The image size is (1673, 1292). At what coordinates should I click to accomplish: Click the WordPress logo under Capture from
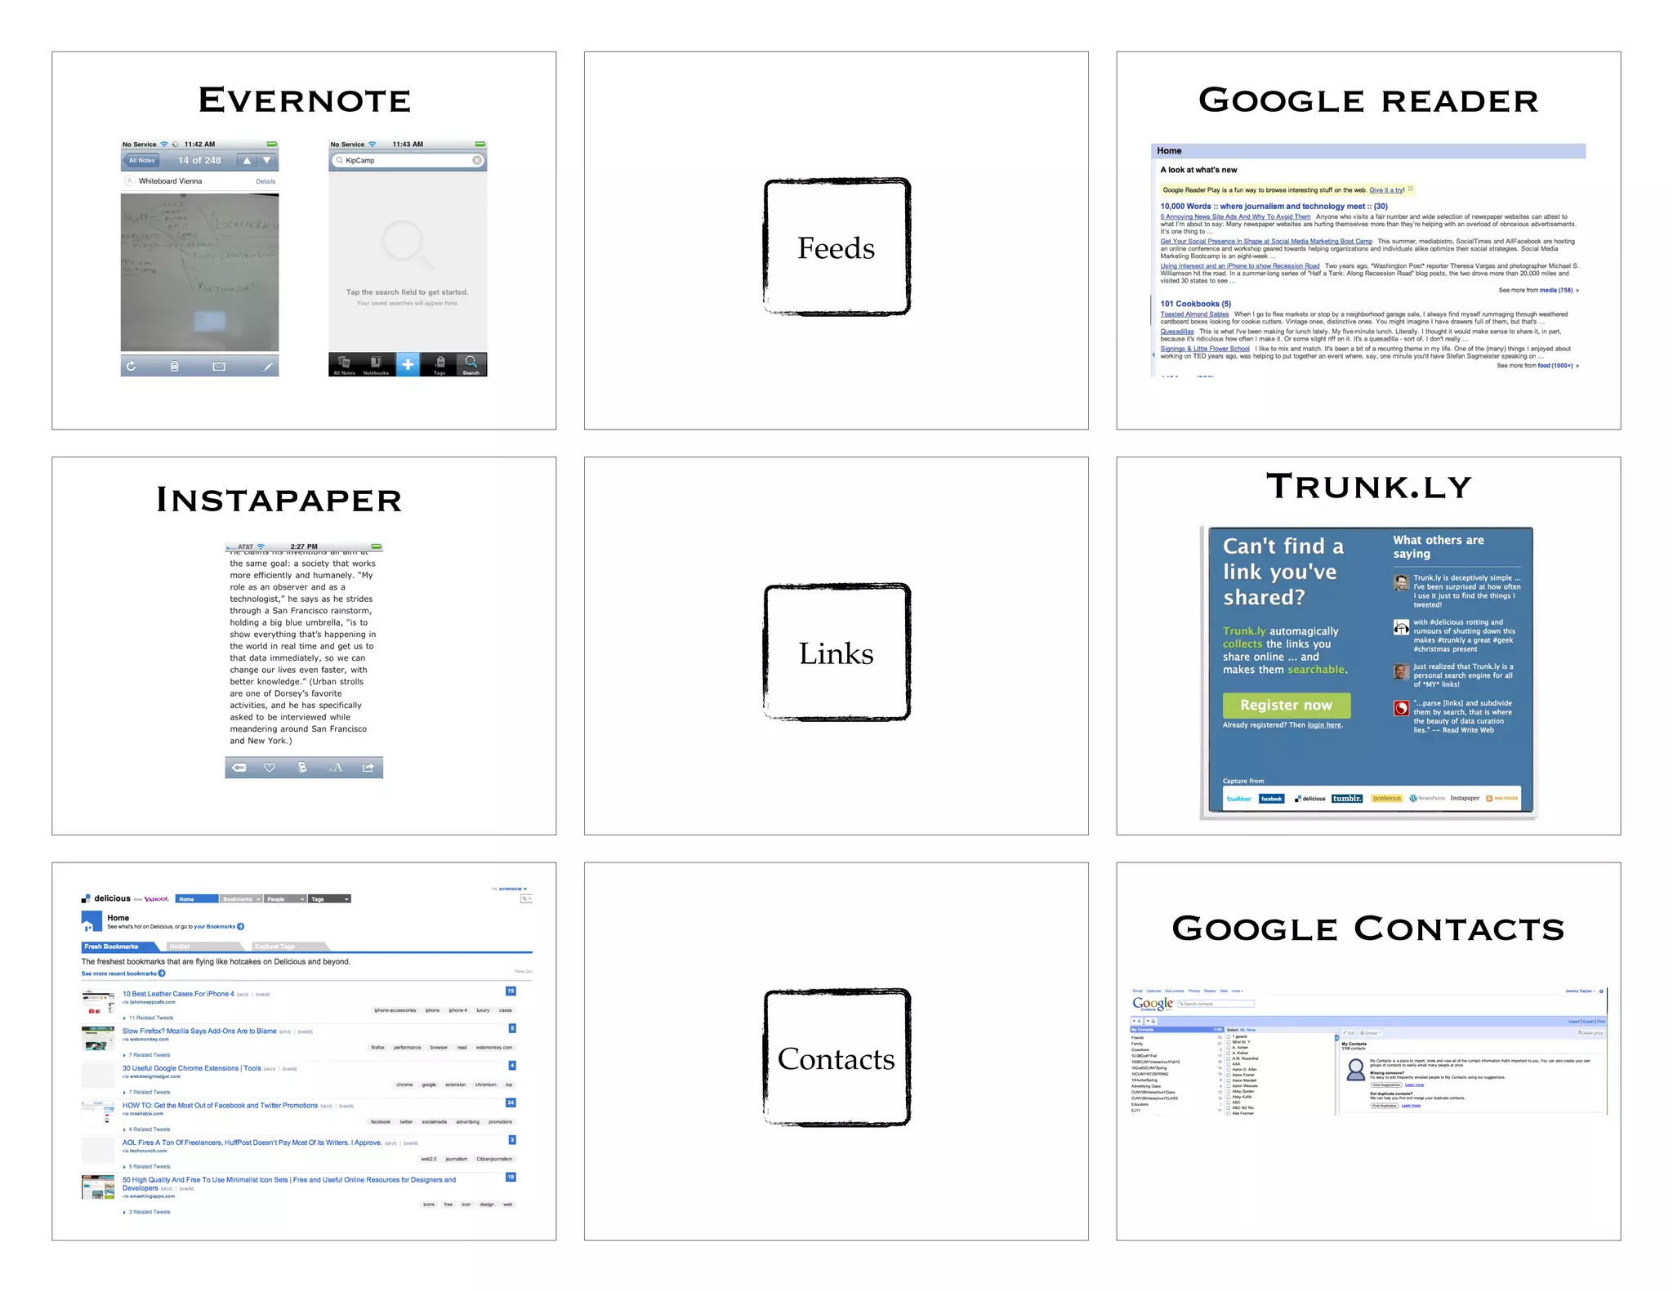pyautogui.click(x=1427, y=798)
